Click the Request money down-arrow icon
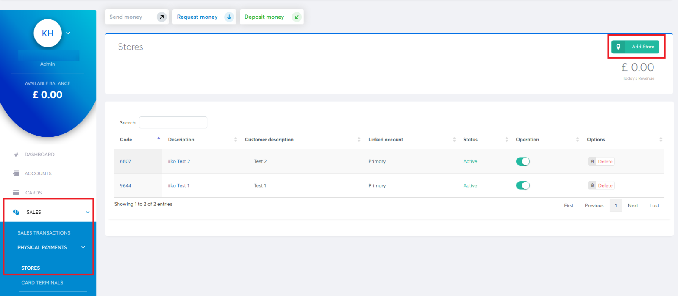 click(229, 17)
